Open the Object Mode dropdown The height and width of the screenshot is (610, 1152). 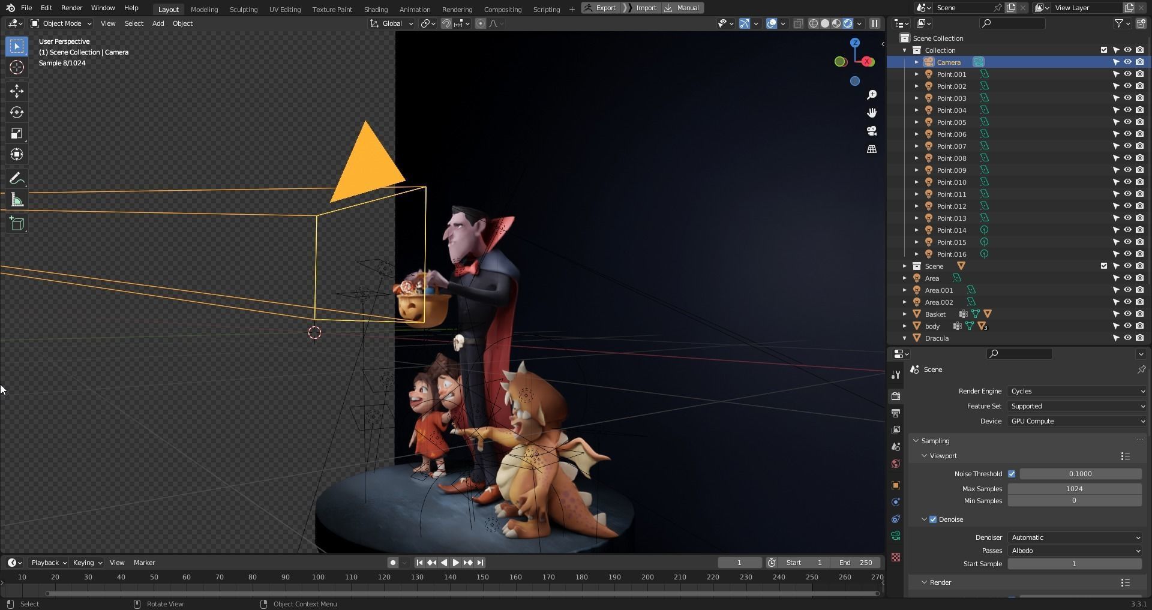click(61, 23)
